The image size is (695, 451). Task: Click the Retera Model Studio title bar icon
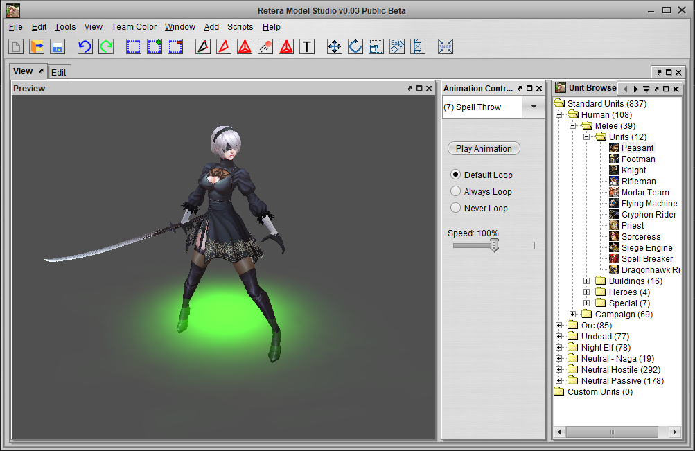tap(13, 10)
